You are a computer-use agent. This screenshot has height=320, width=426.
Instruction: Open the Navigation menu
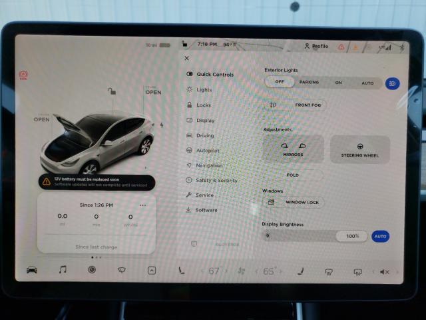point(204,165)
